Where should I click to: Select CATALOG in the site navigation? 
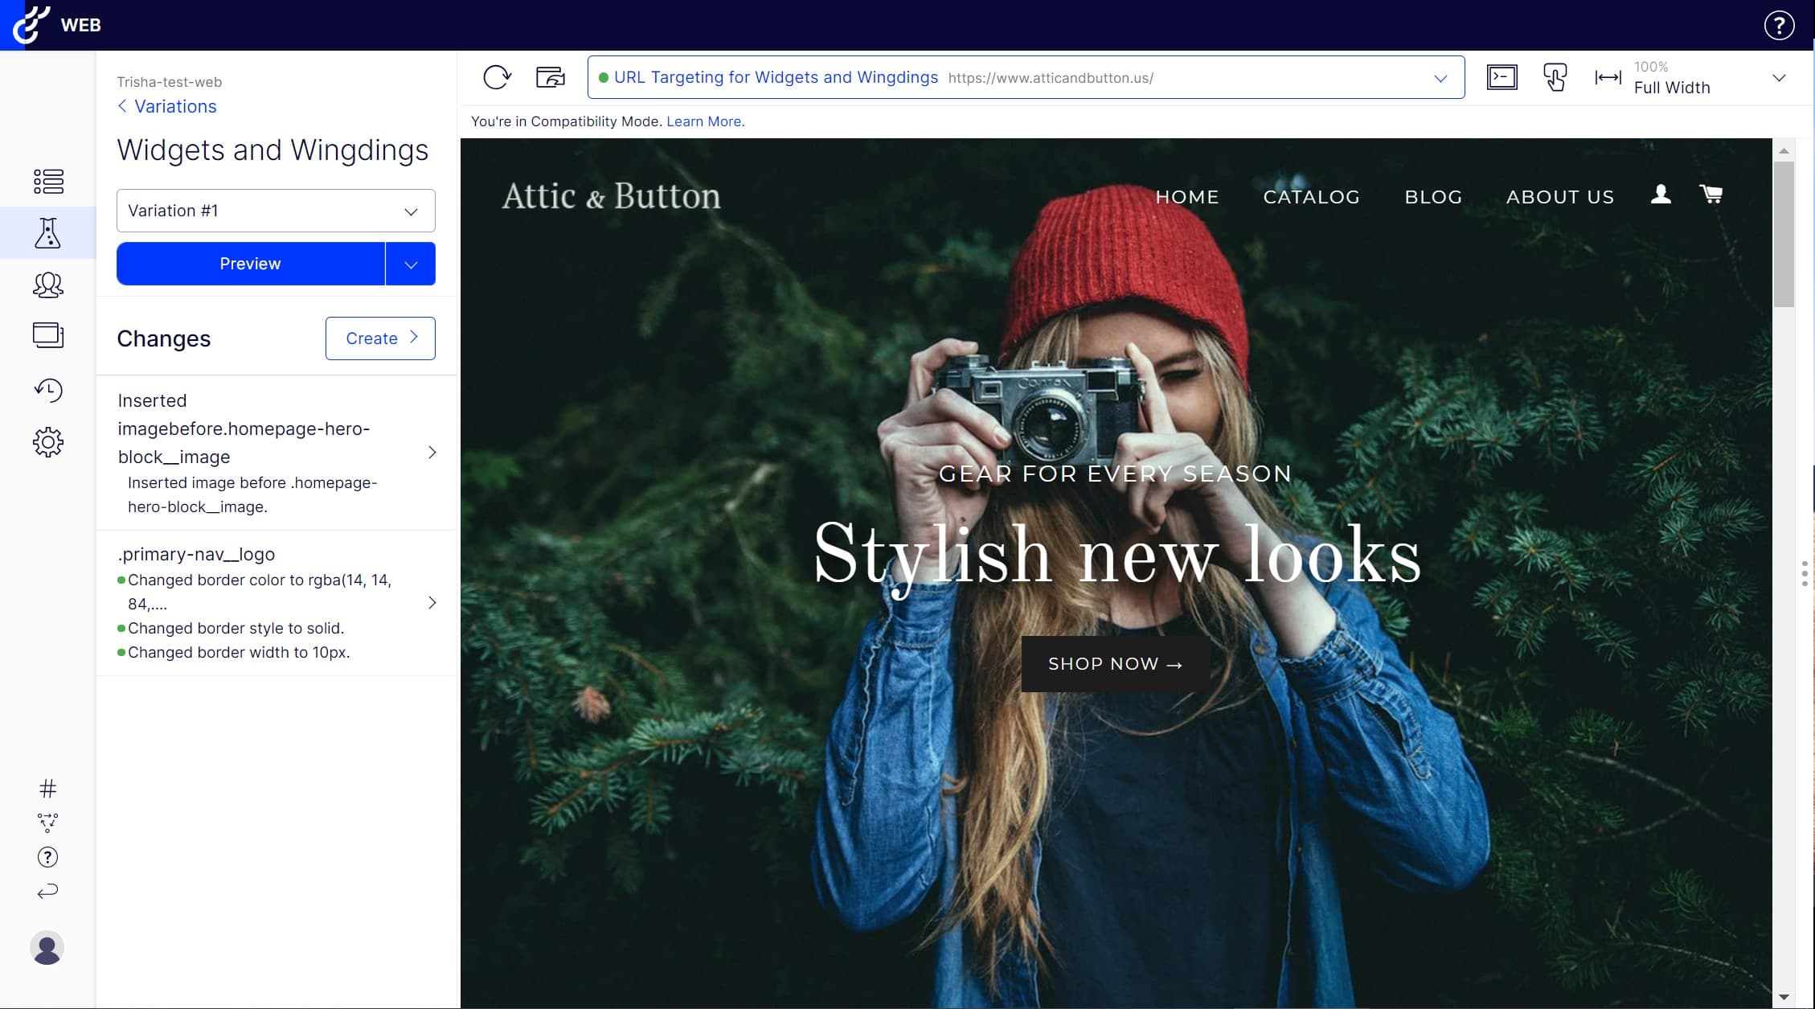[x=1311, y=197]
